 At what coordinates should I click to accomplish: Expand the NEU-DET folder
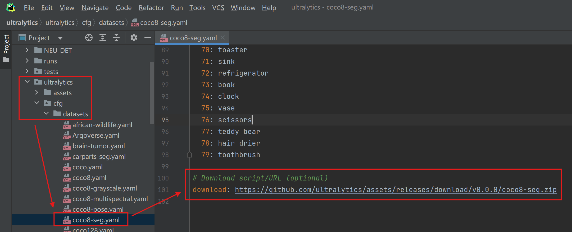pyautogui.click(x=27, y=50)
